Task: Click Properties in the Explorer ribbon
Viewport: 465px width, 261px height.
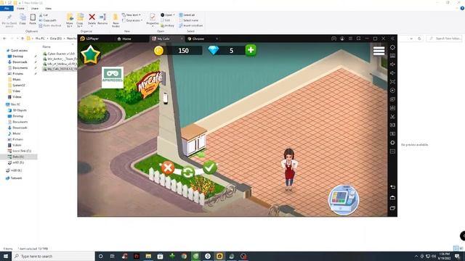Action: [153, 20]
